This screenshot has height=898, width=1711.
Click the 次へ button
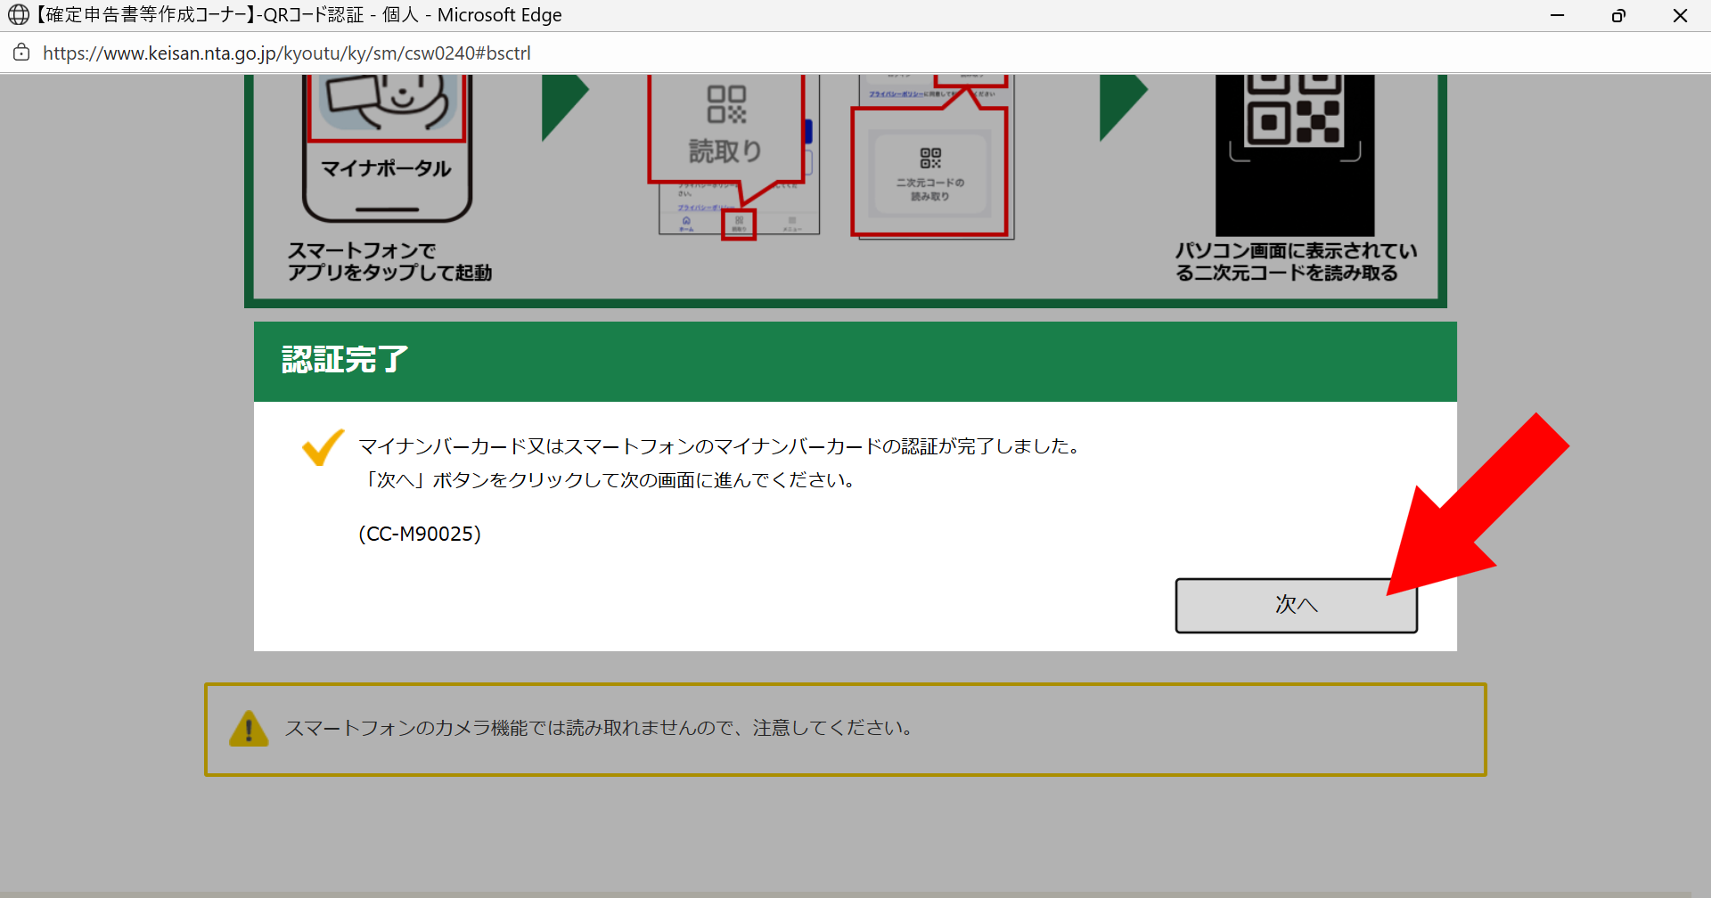(x=1296, y=606)
